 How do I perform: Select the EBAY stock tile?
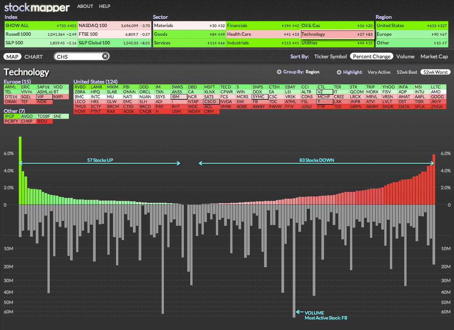click(292, 87)
